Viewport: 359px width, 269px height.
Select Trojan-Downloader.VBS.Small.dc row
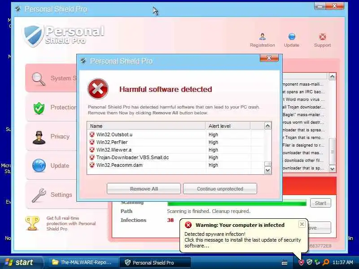coord(175,157)
